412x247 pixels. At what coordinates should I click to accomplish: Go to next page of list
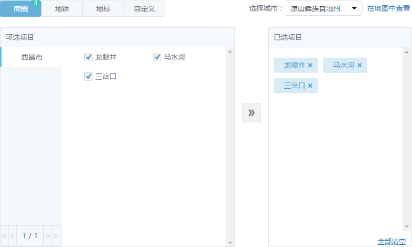pos(48,236)
